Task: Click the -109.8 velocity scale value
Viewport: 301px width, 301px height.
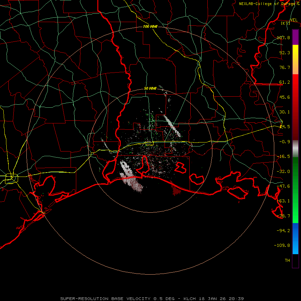Action: pos(282,245)
